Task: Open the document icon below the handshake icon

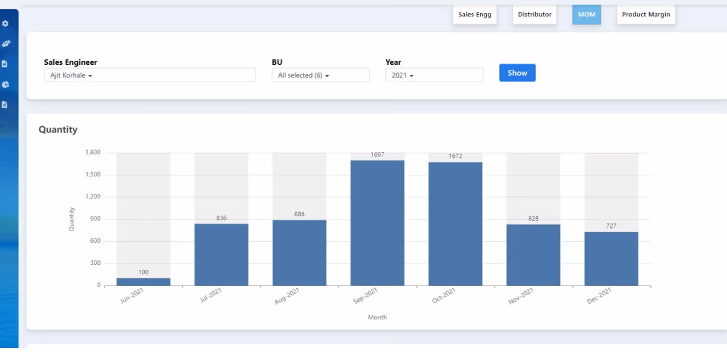Action: (5, 64)
